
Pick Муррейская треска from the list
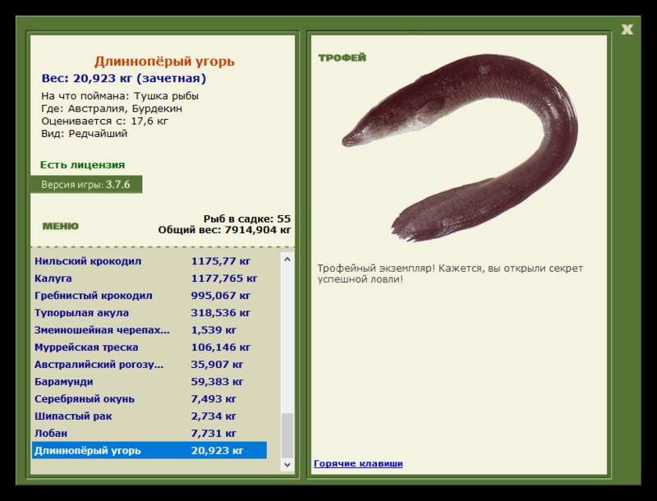tap(149, 347)
